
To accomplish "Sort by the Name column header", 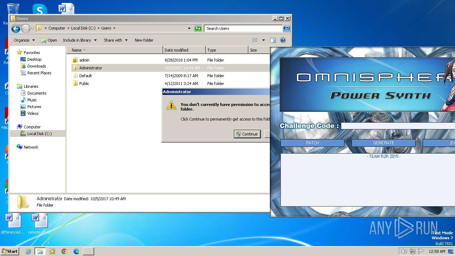I will tap(114, 50).
